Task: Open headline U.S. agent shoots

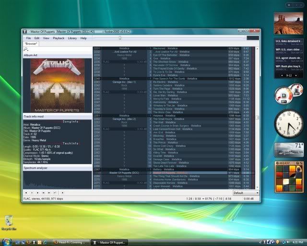Action: point(289,58)
